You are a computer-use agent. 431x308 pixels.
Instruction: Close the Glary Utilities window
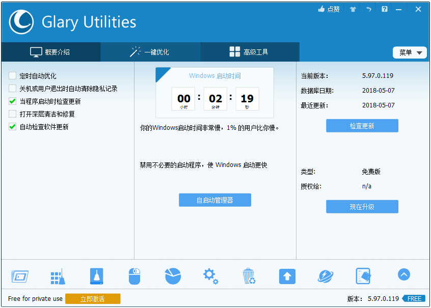coord(418,9)
